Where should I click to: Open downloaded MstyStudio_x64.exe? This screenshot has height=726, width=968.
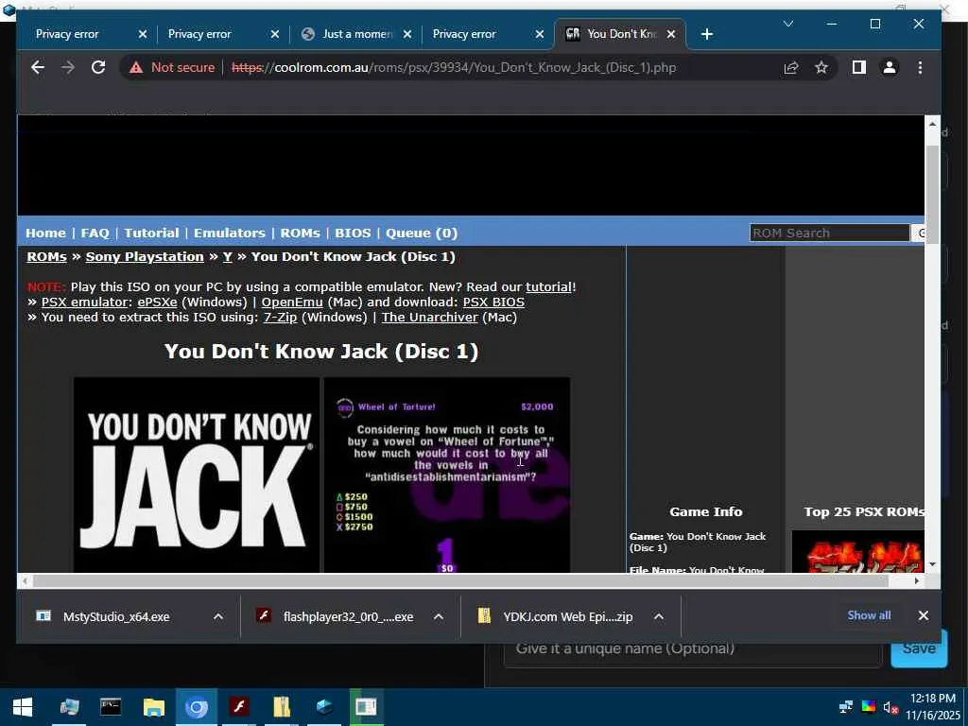tap(116, 616)
